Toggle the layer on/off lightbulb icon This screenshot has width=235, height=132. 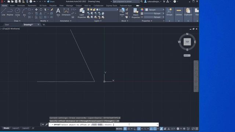[x=88, y=10]
